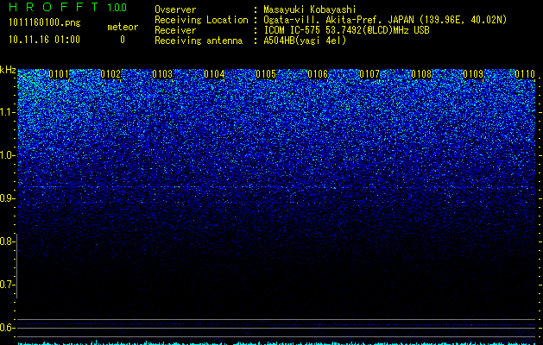This screenshot has width=543, height=345.
Task: Click the kHz axis unit label
Action: point(8,70)
